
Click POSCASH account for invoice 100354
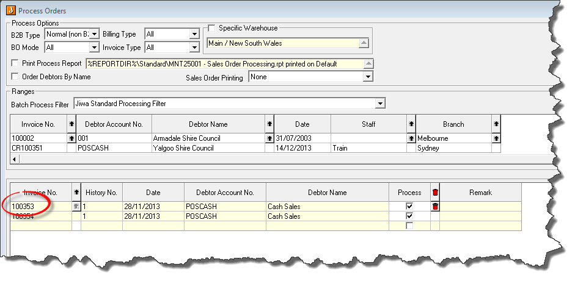[225, 216]
